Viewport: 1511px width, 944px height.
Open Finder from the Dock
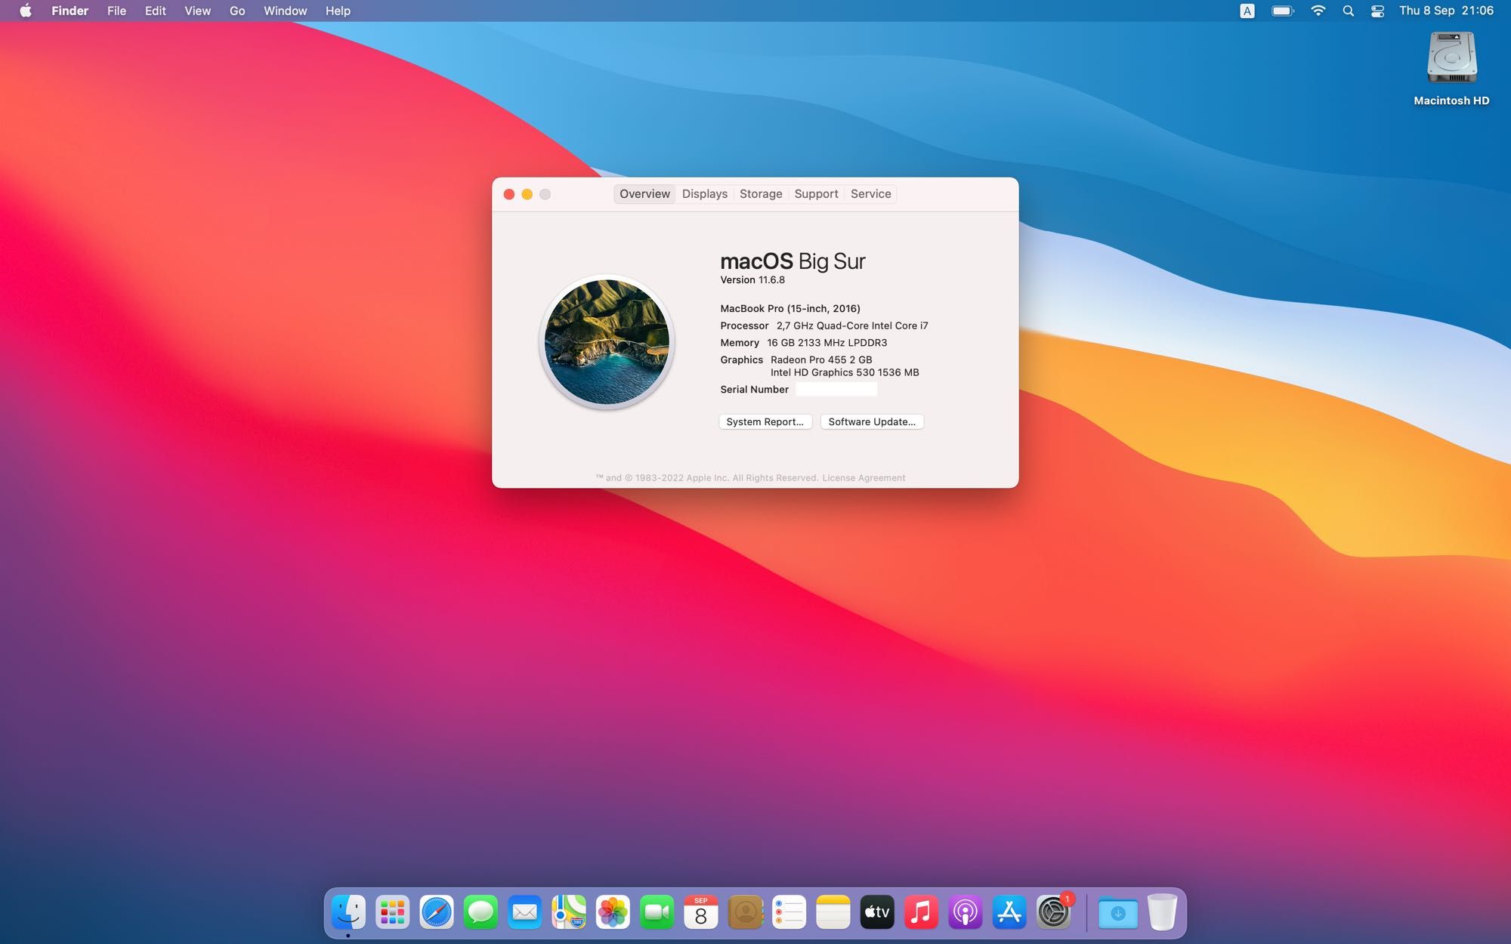click(x=348, y=912)
